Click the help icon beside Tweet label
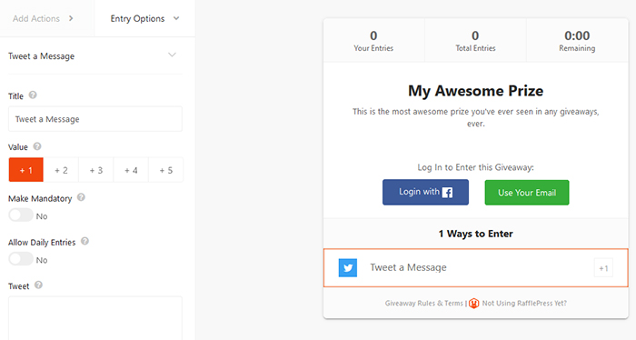Image resolution: width=636 pixels, height=340 pixels. 38,285
